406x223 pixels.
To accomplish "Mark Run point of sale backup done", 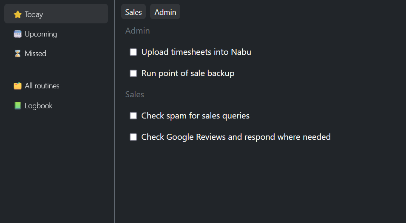I will 133,73.
